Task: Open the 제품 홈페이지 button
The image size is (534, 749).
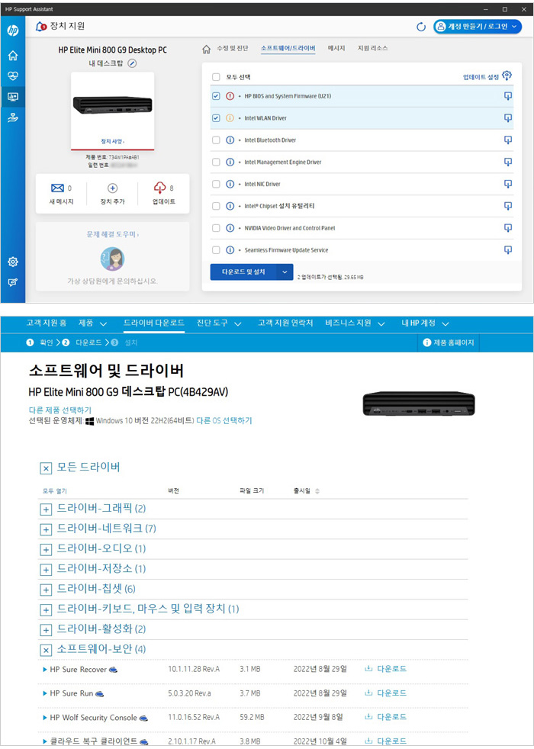Action: [449, 342]
